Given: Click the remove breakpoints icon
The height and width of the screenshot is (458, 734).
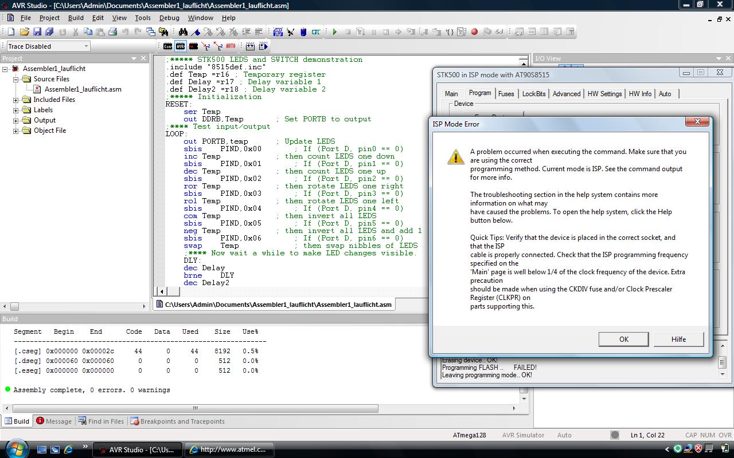Looking at the screenshot, I should point(487,32).
